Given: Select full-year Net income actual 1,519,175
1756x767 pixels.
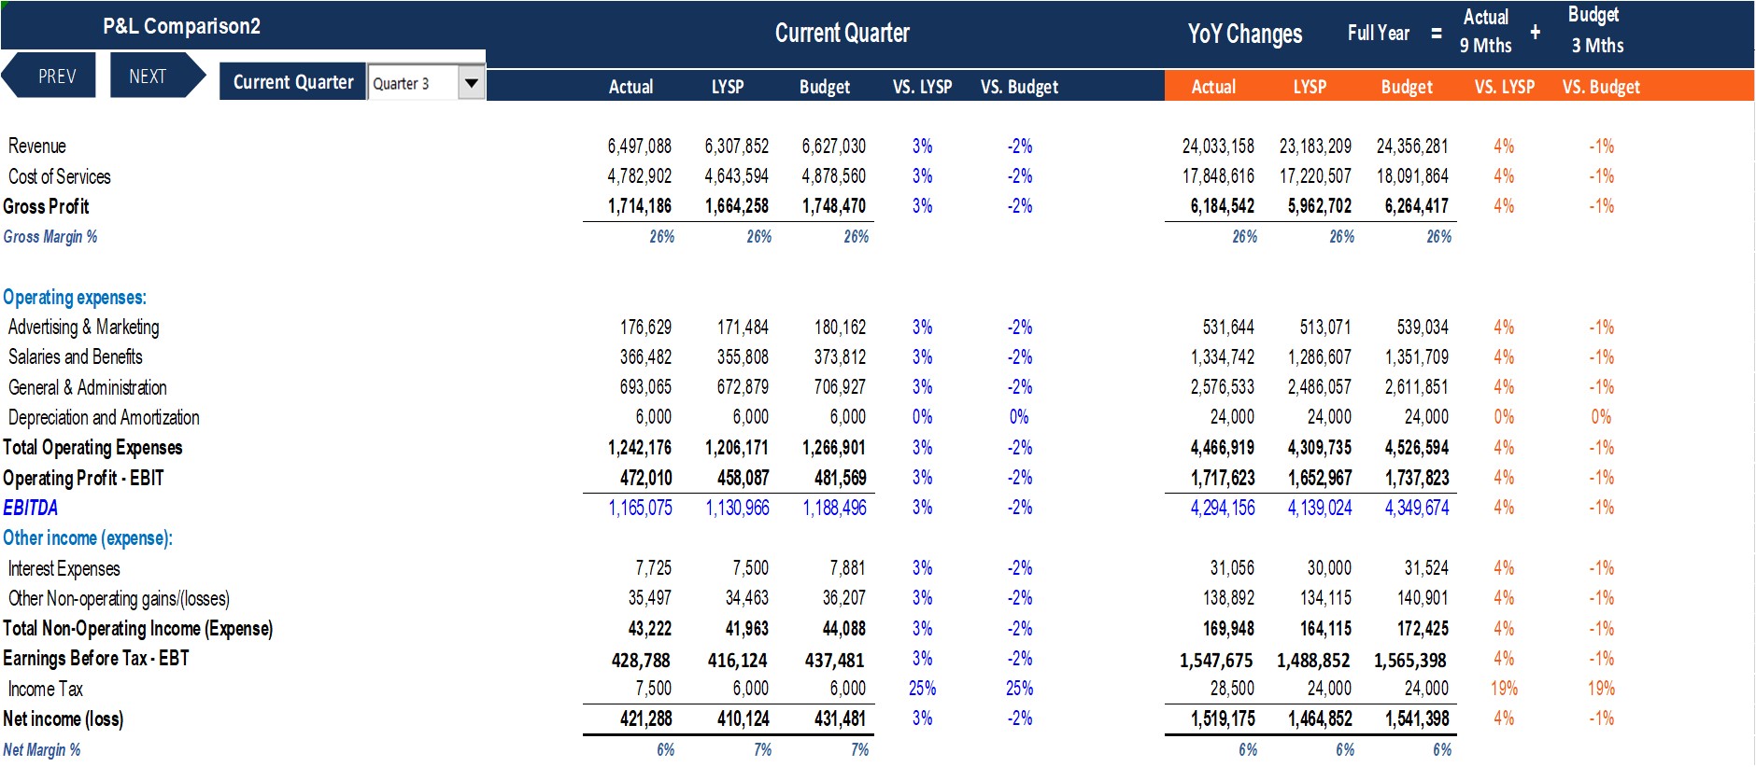Looking at the screenshot, I should (1223, 719).
